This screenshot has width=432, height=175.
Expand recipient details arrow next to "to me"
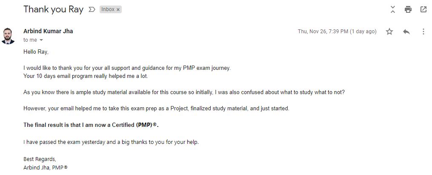click(x=41, y=40)
